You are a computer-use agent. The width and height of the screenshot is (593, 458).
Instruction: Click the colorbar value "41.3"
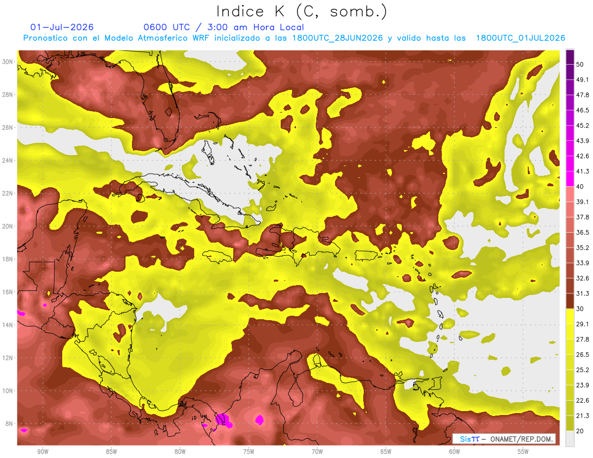[582, 171]
